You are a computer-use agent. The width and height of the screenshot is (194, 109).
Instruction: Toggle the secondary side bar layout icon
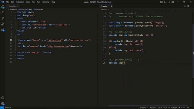pos(169,2)
